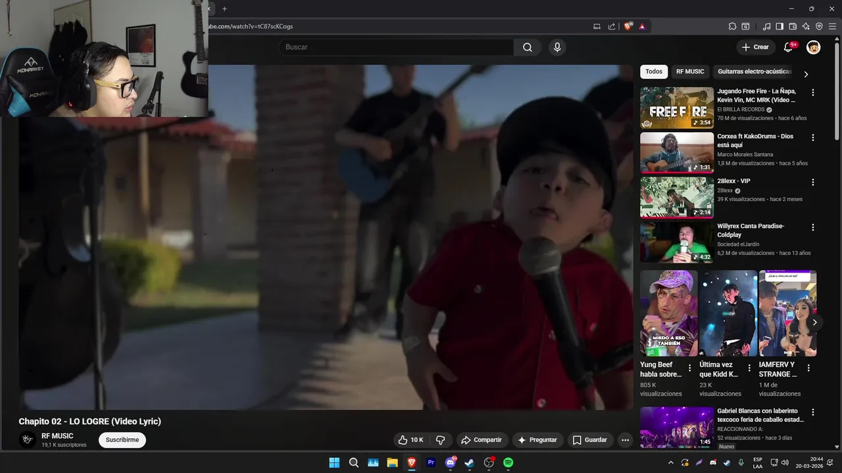Open the account avatar menu
Viewport: 842px width, 473px height.
point(813,47)
